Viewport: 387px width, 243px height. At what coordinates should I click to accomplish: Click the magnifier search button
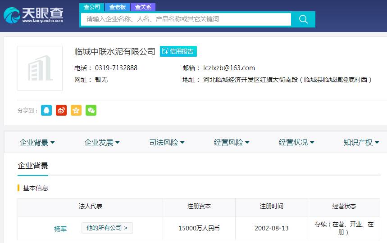pos(303,19)
